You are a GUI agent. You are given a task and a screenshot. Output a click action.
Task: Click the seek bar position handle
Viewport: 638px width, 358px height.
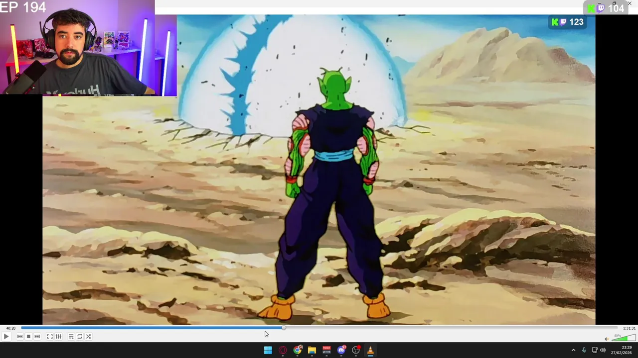284,328
